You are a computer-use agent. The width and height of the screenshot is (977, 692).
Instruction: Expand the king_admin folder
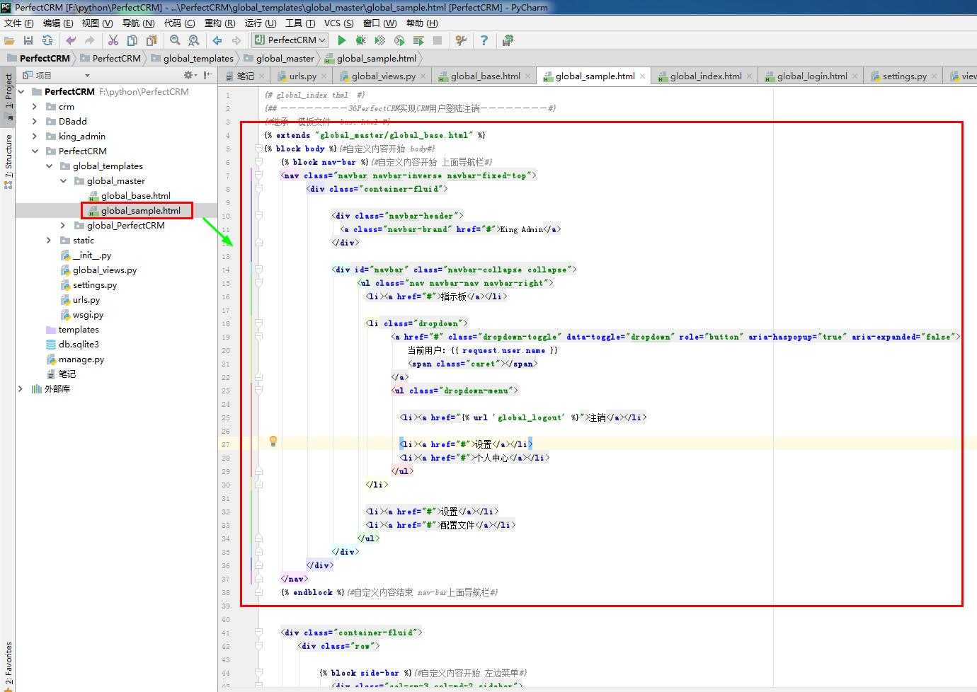coord(35,136)
